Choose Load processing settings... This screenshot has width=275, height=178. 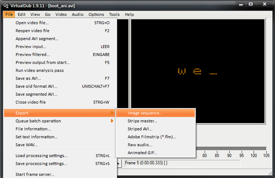[x=60, y=156]
